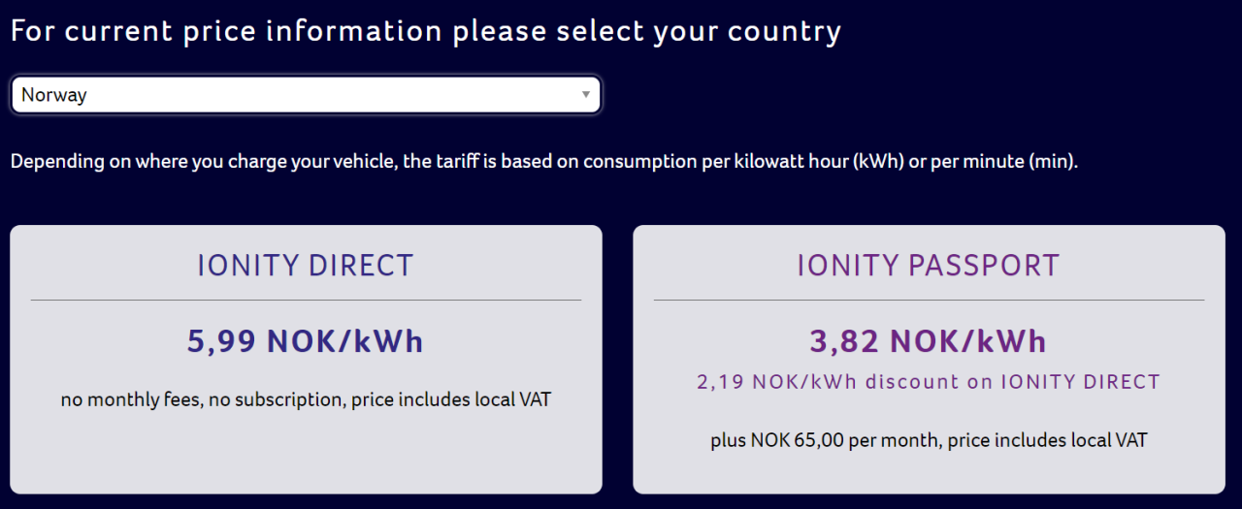Image resolution: width=1242 pixels, height=509 pixels.
Task: Click the tariff explanation paragraph
Action: [543, 161]
